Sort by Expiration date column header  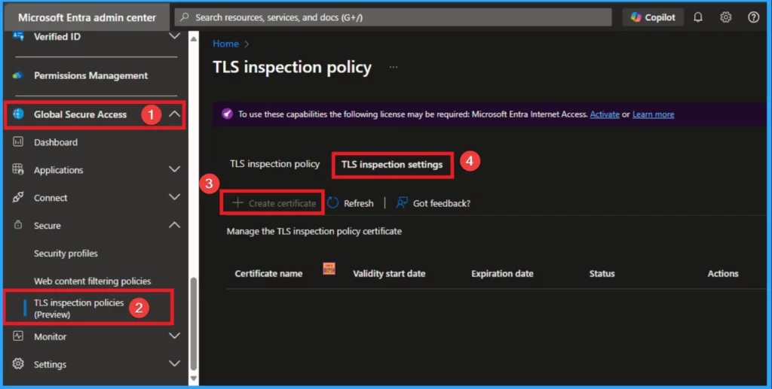[x=502, y=274]
